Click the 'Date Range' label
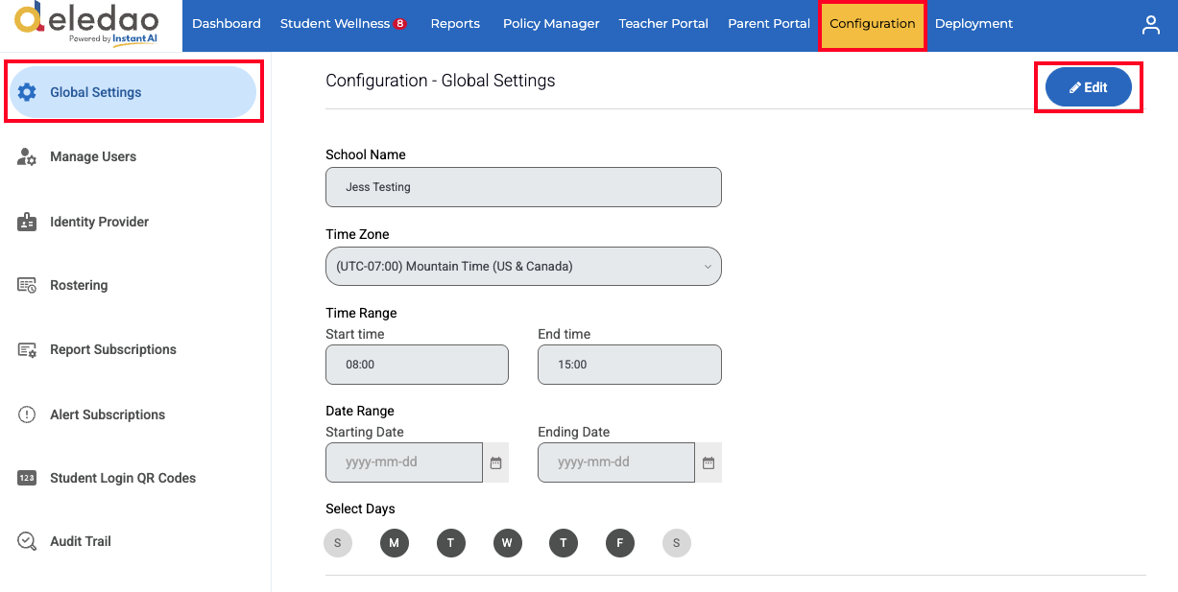 pyautogui.click(x=360, y=411)
